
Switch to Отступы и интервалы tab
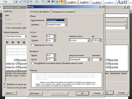pyautogui.click(x=39, y=12)
